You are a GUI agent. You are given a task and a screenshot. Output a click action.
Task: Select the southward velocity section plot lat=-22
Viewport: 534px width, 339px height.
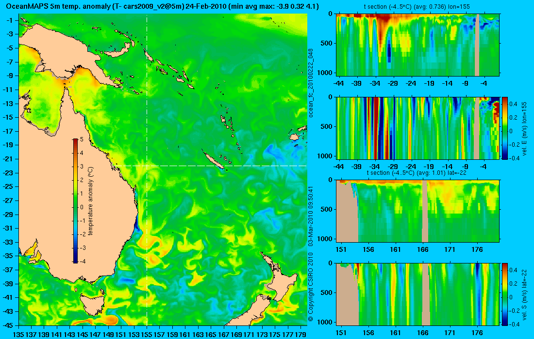coord(417,294)
